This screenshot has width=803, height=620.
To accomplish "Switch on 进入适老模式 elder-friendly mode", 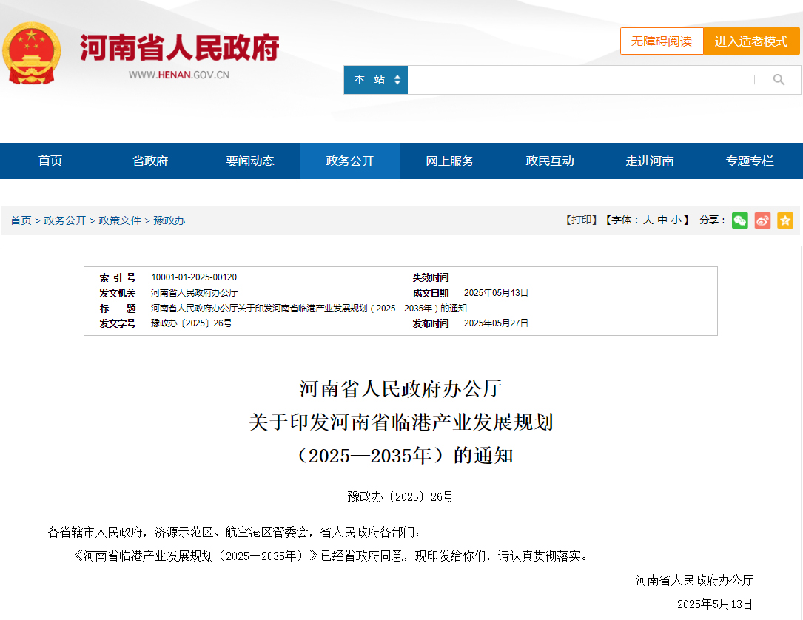I will pos(750,41).
